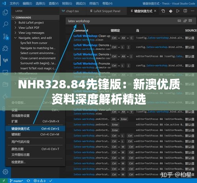Select SyncTeX from cursor command
This screenshot has width=197, height=183.
coord(34,43)
